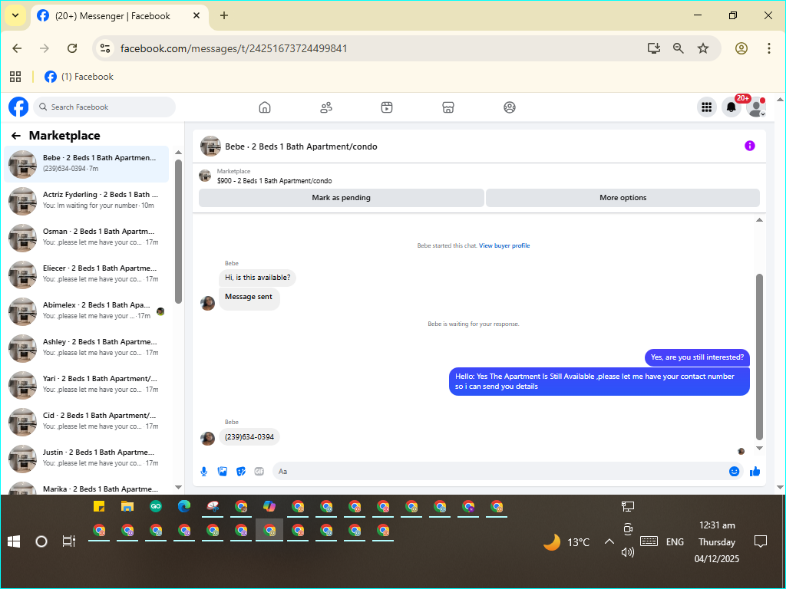This screenshot has height=589, width=786.
Task: Open Bebe conversation in list
Action: point(86,164)
